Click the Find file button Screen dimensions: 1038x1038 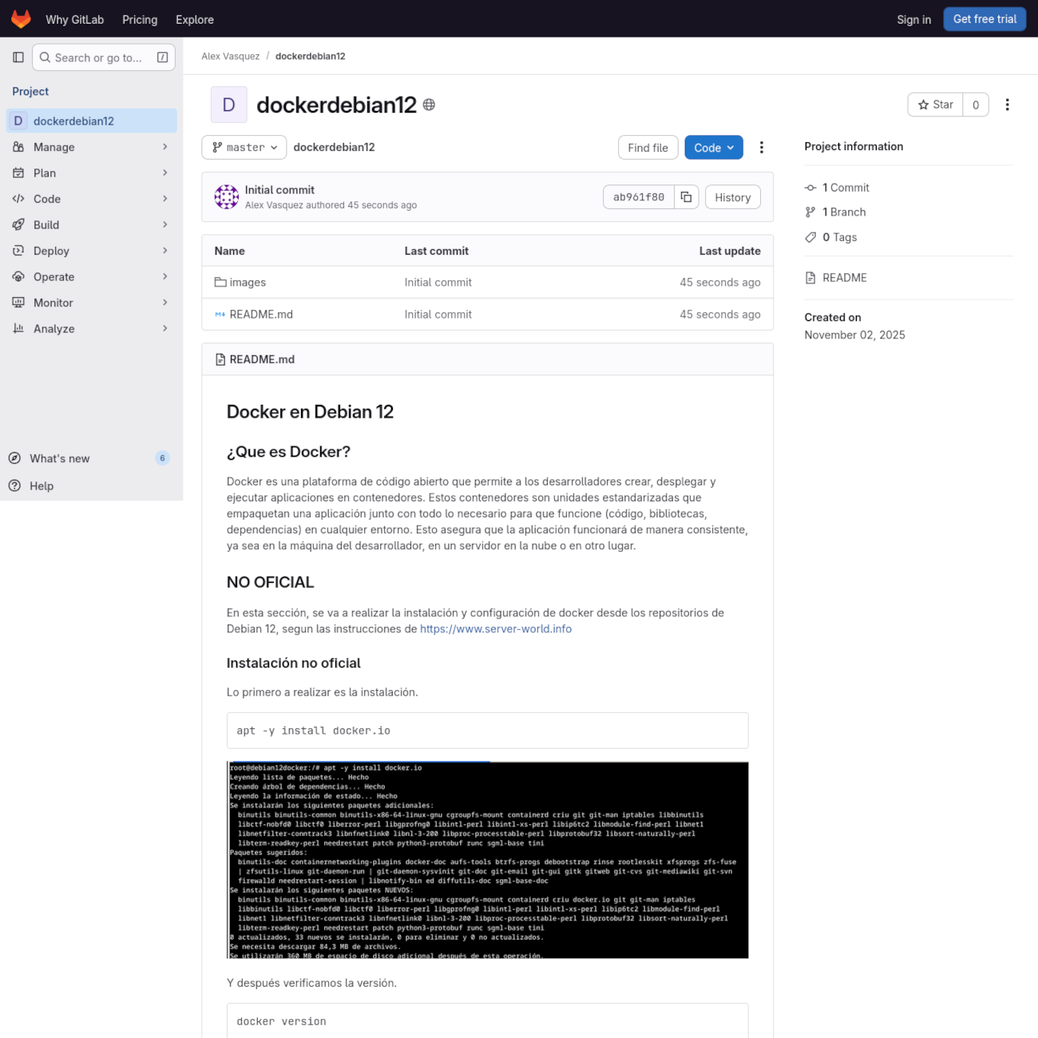(648, 148)
